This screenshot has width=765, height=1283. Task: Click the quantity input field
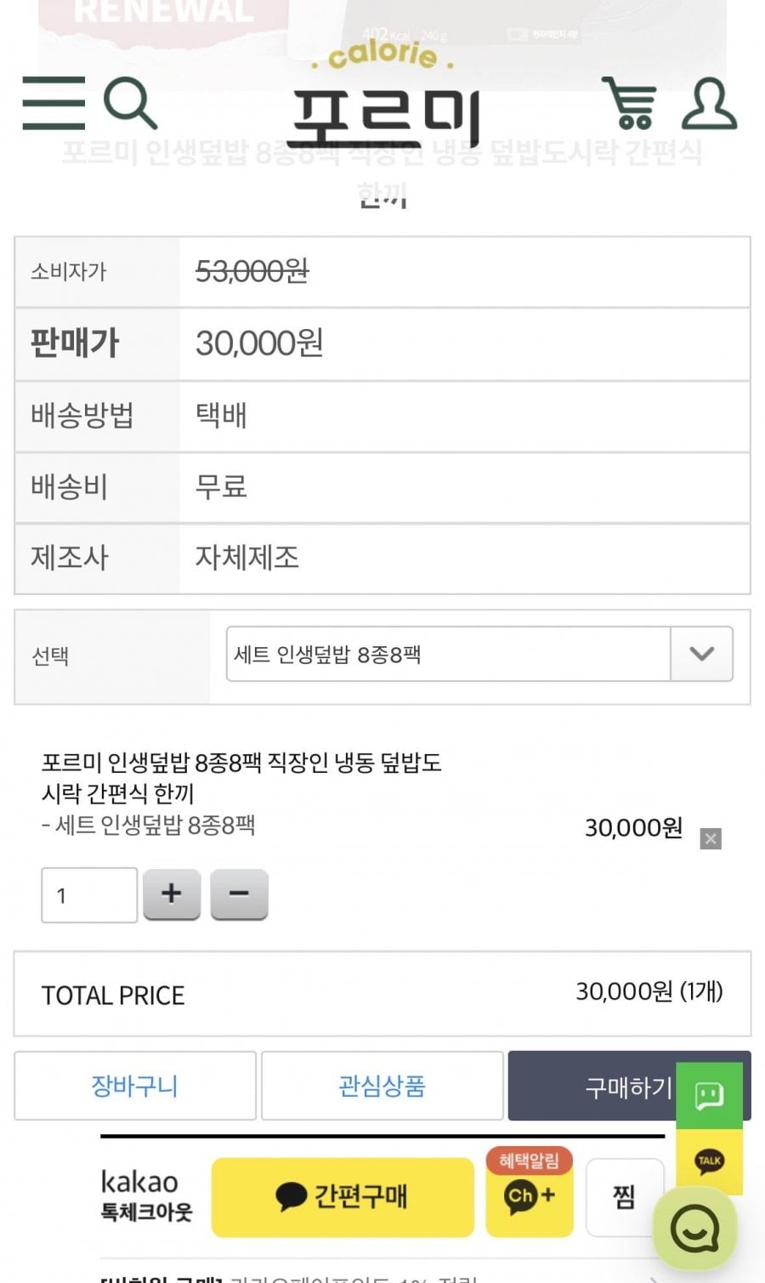click(x=89, y=894)
